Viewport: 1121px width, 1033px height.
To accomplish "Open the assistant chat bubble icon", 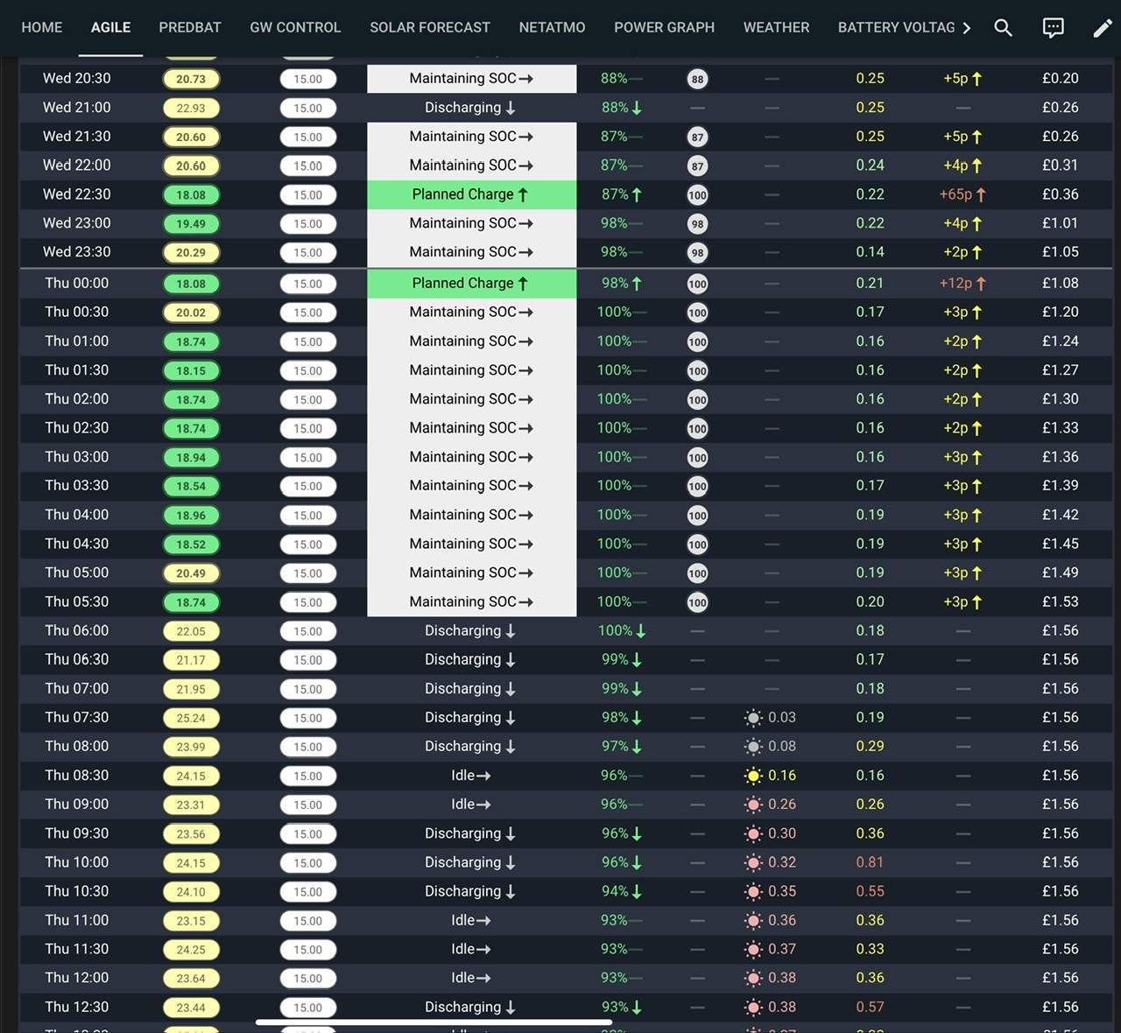I will 1054,28.
